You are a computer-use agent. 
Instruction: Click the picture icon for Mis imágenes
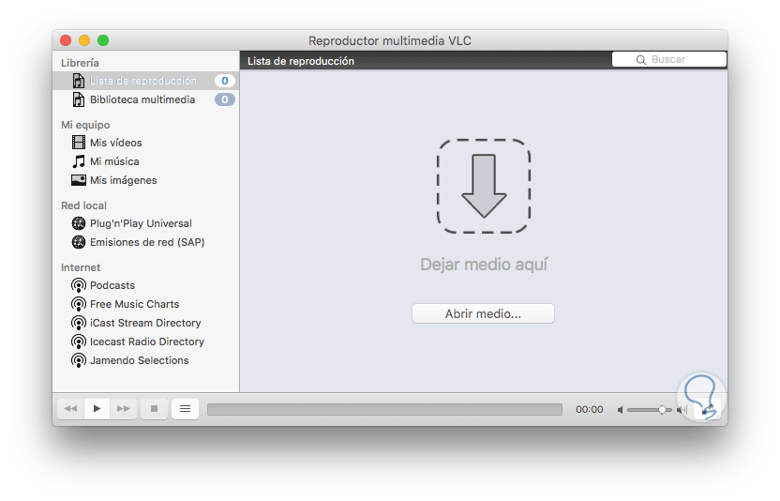(x=79, y=180)
